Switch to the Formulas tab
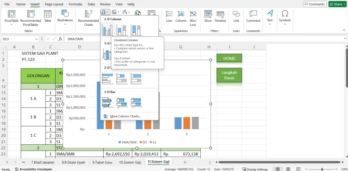 pos(76,4)
